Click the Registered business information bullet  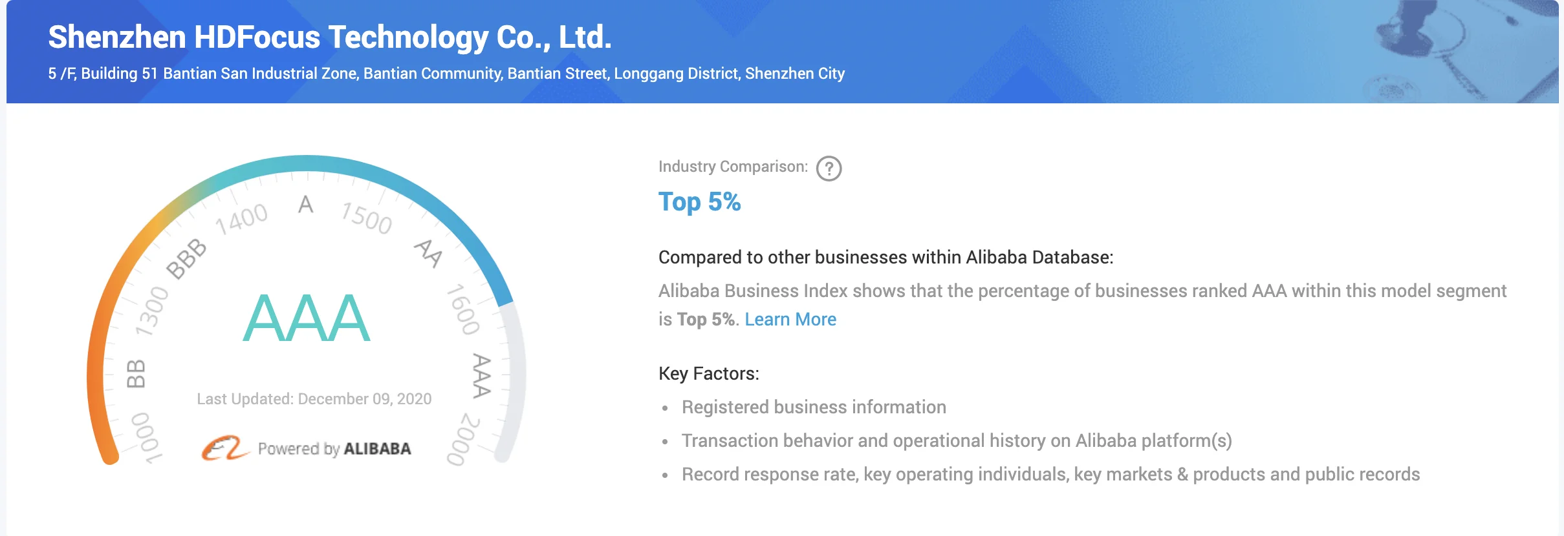pos(813,407)
